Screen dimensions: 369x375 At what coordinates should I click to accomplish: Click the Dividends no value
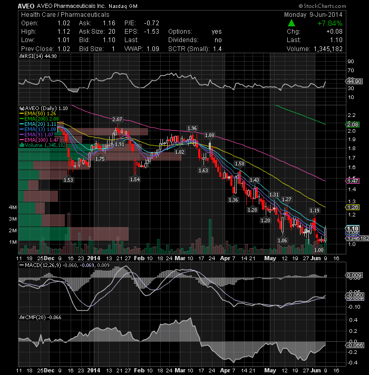[218, 40]
